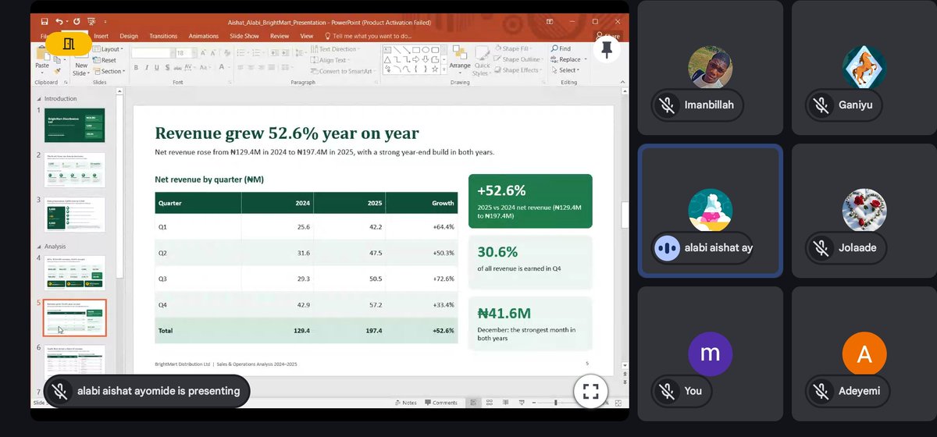
Task: Click the yellow door icon overlay button
Action: pyautogui.click(x=69, y=44)
